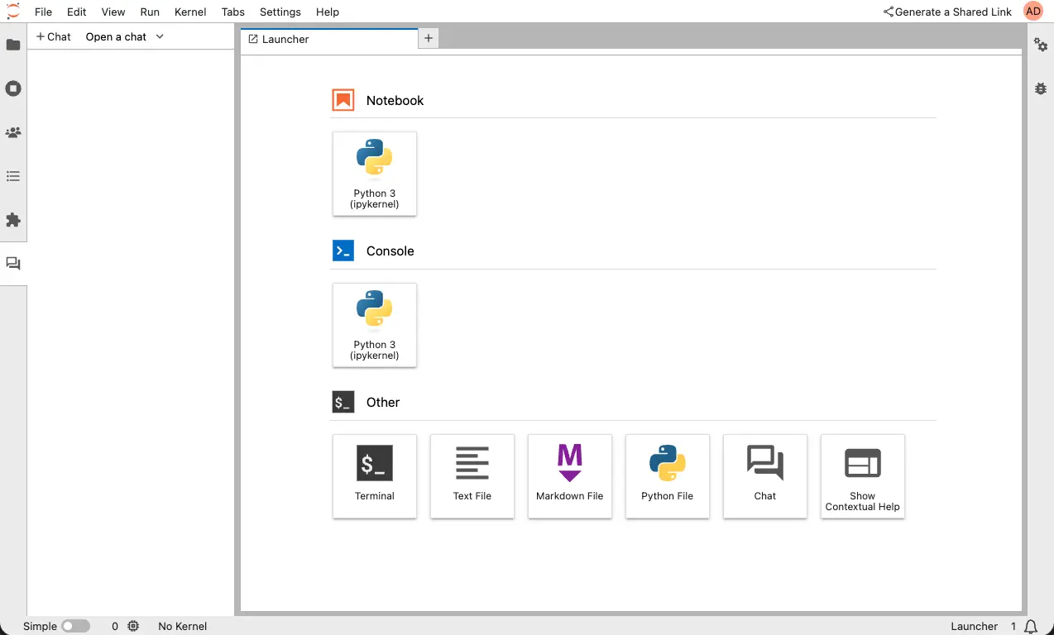The image size is (1054, 635).
Task: Launch a Python 3 notebook
Action: (x=374, y=174)
